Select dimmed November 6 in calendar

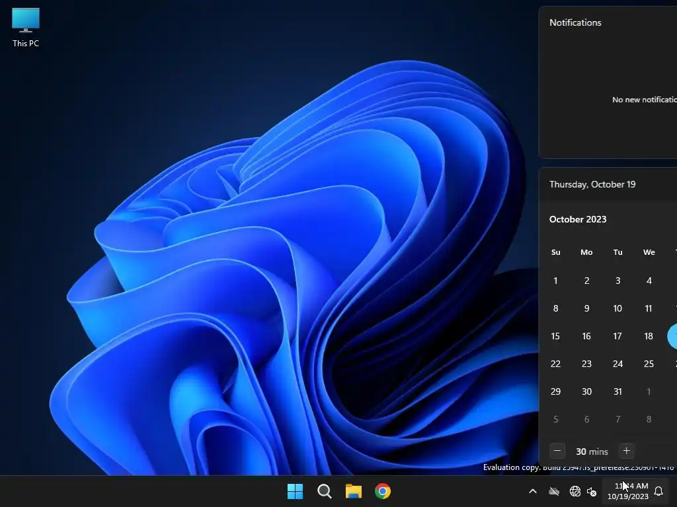587,419
